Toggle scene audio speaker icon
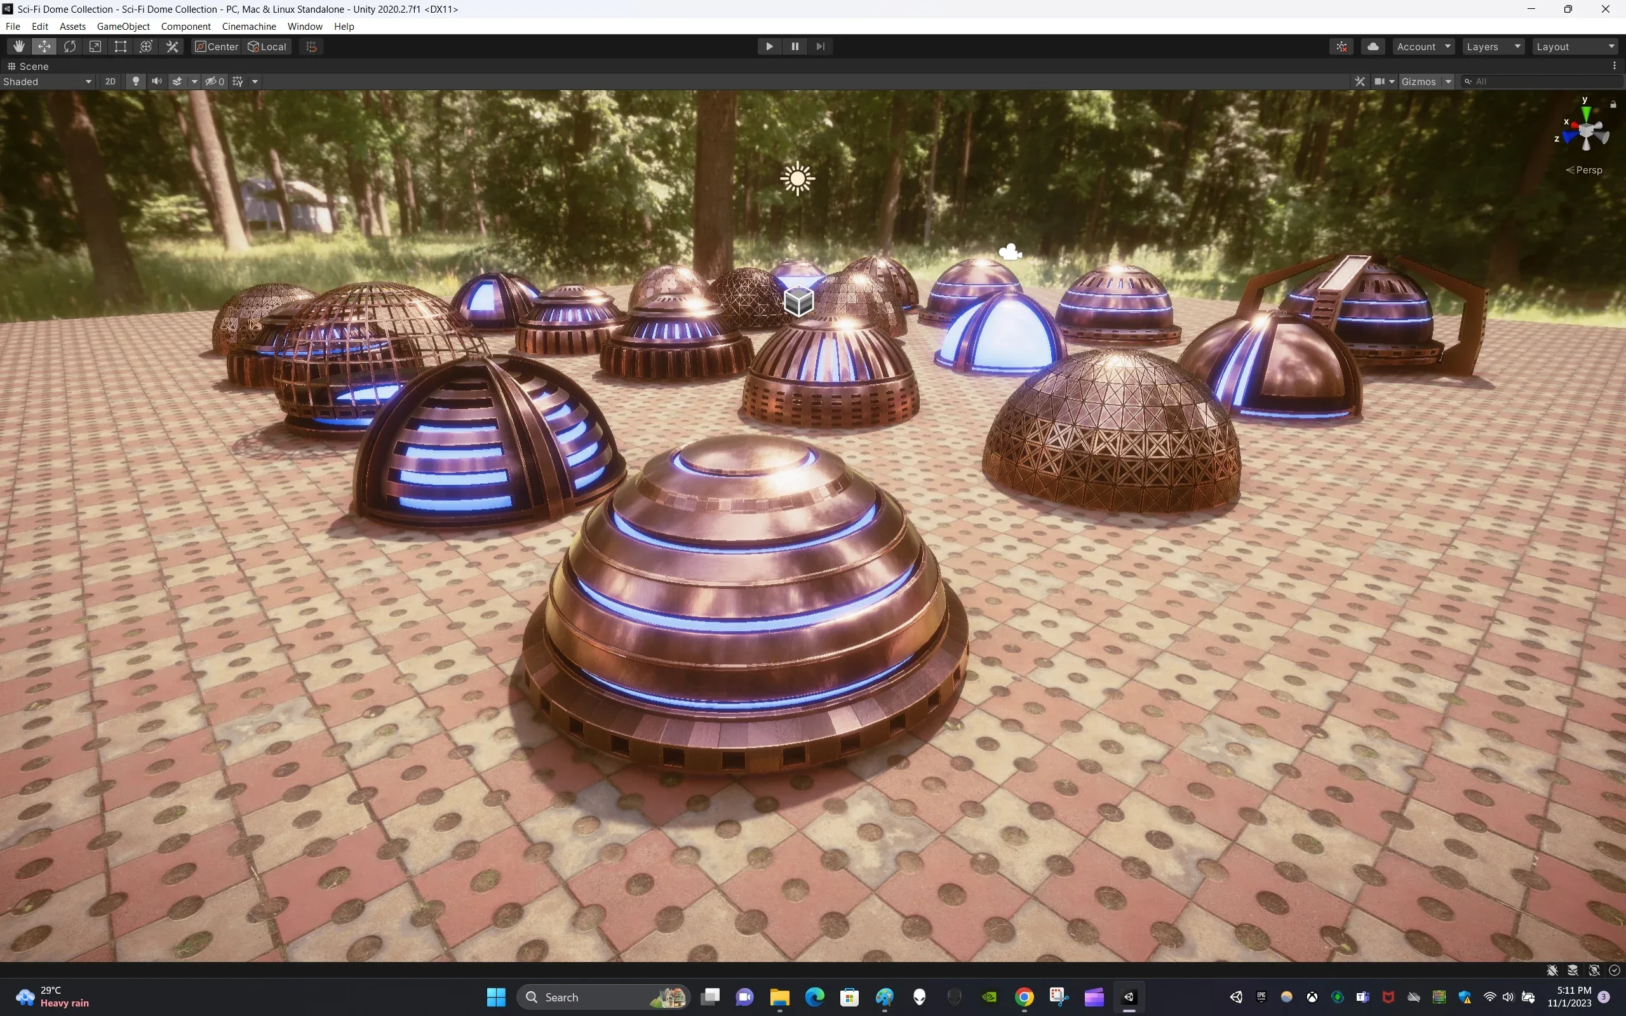 [156, 81]
